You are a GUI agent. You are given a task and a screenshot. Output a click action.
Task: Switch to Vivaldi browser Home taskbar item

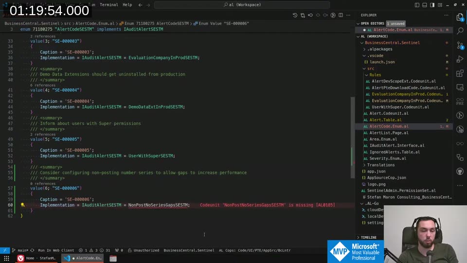tap(37, 258)
